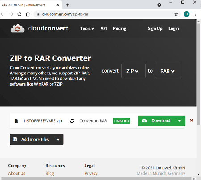
Task: Click the horizontal scrollbar right arrow
Action: pyautogui.click(x=194, y=179)
